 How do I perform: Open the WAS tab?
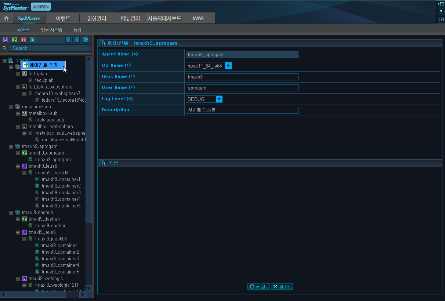198,18
